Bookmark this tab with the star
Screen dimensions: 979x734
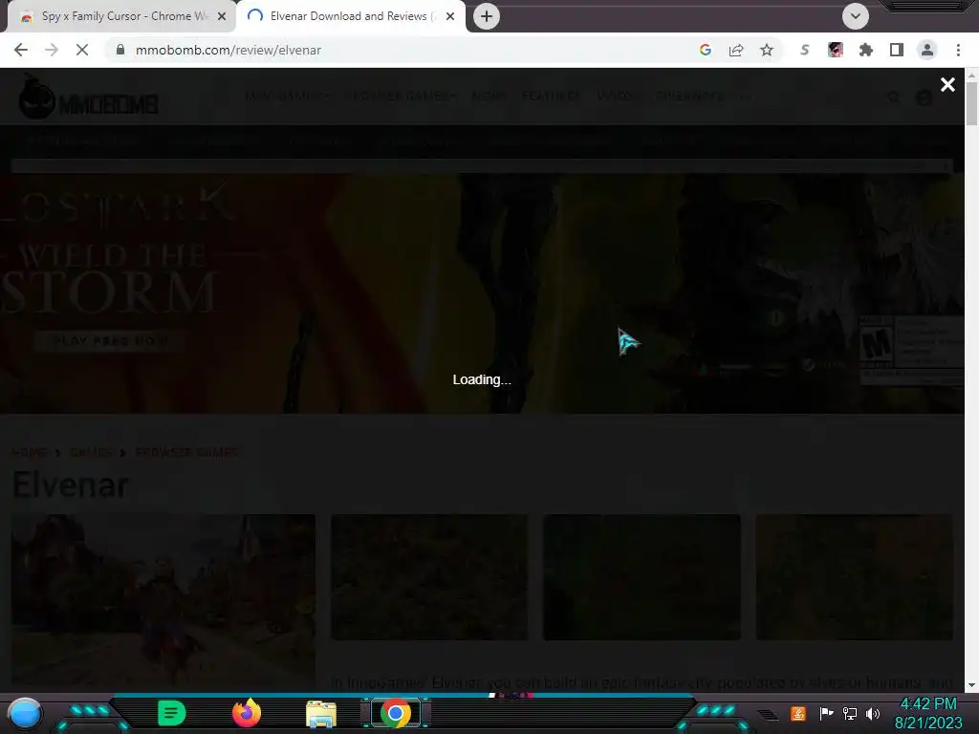pyautogui.click(x=767, y=50)
